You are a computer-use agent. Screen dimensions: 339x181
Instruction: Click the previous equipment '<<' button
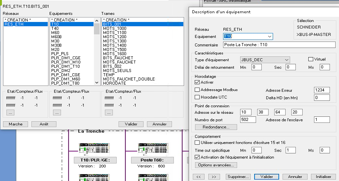(199, 176)
